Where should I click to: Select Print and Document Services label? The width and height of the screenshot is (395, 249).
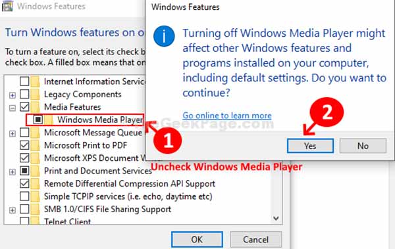(98, 171)
